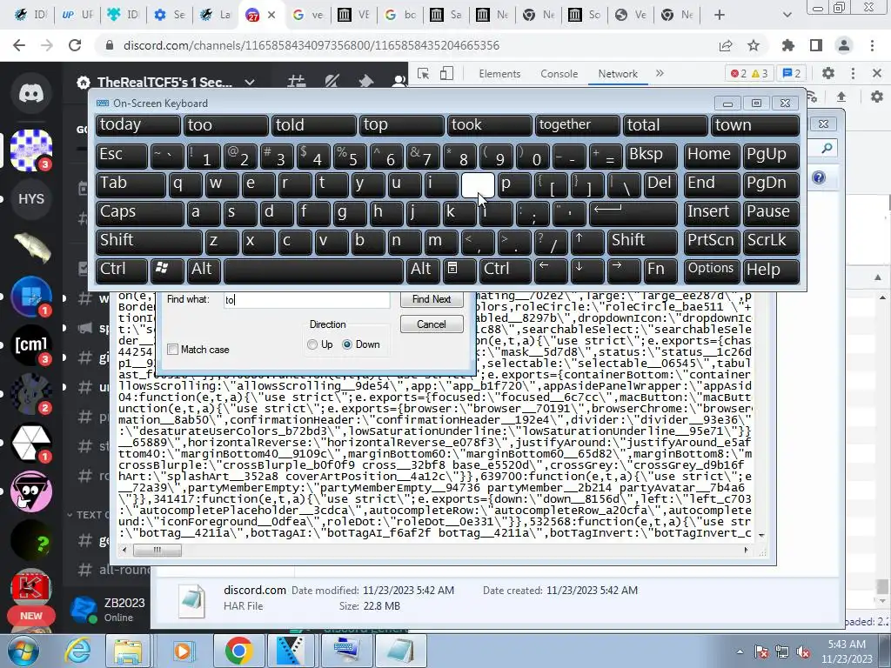This screenshot has width=891, height=668.
Task: Select the Up direction radio button
Action: tap(312, 344)
